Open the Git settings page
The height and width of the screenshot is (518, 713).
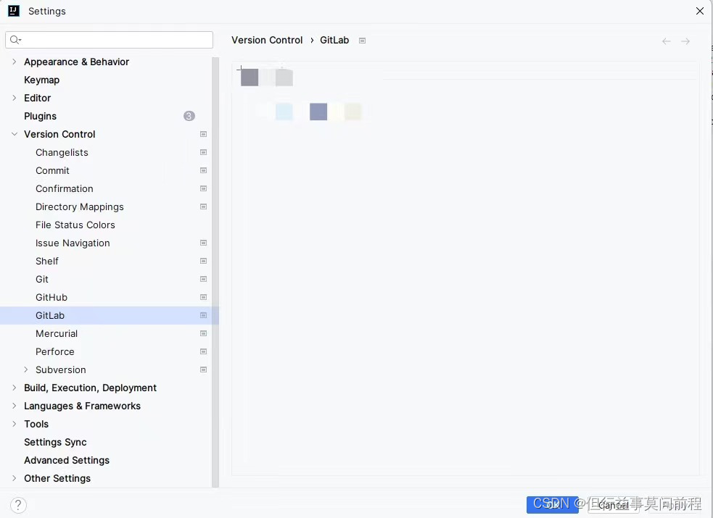click(x=42, y=279)
